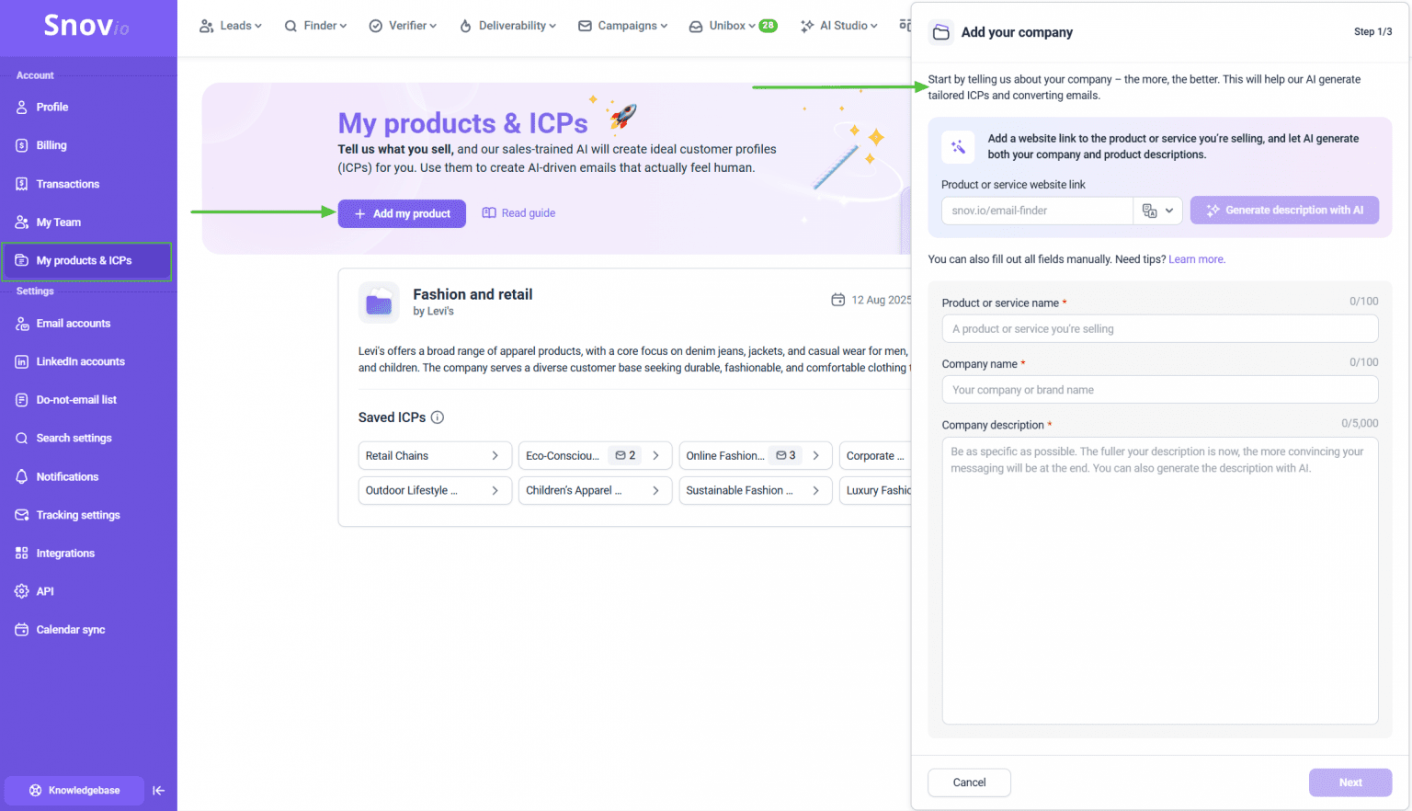Open the AI Studio menu
Screen dimensions: 1412x811
[839, 26]
